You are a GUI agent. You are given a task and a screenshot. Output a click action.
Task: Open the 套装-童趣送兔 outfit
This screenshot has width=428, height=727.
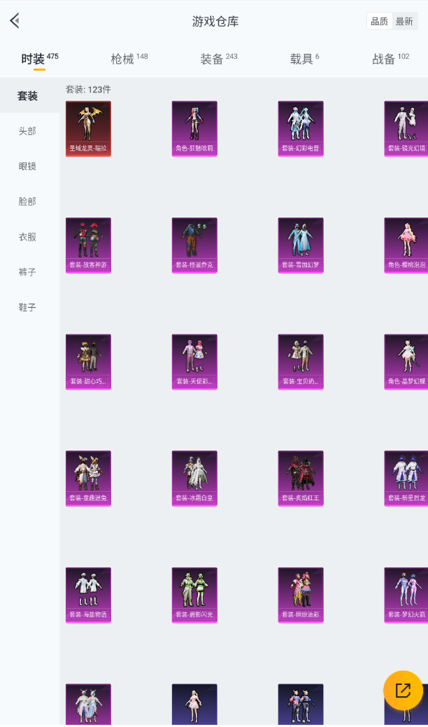click(x=89, y=479)
